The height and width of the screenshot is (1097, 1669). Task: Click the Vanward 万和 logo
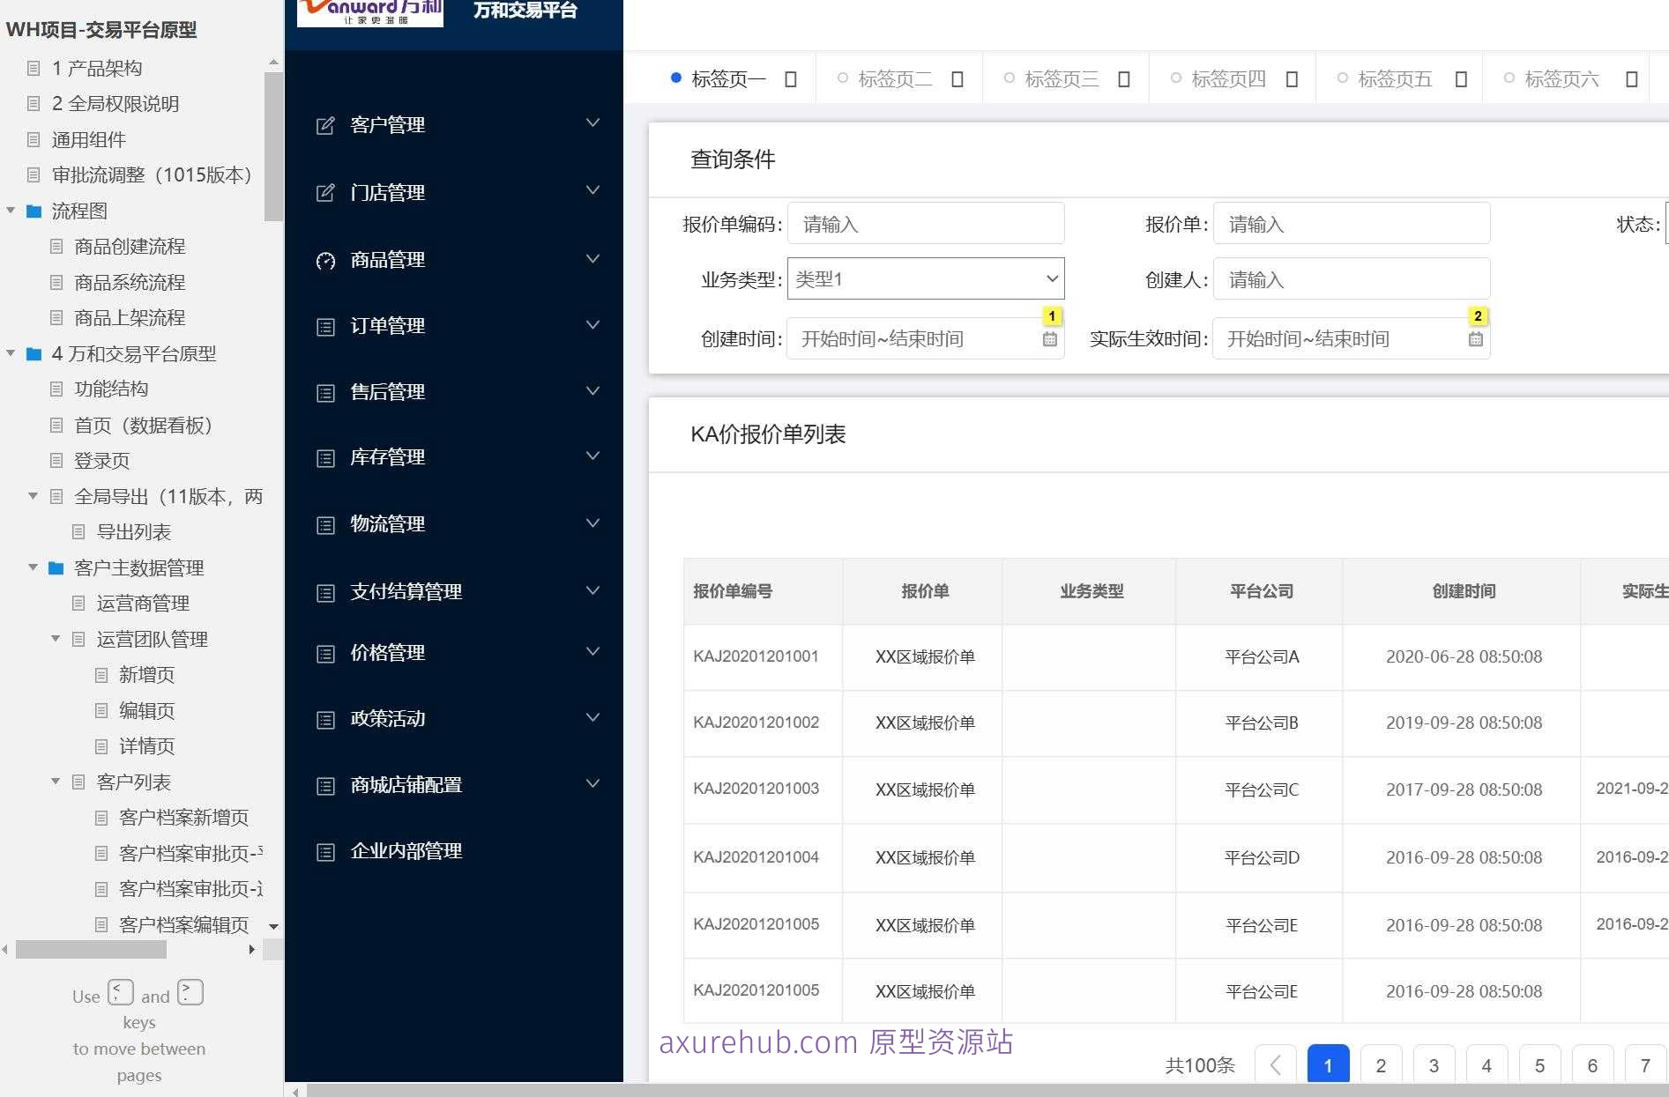369,13
